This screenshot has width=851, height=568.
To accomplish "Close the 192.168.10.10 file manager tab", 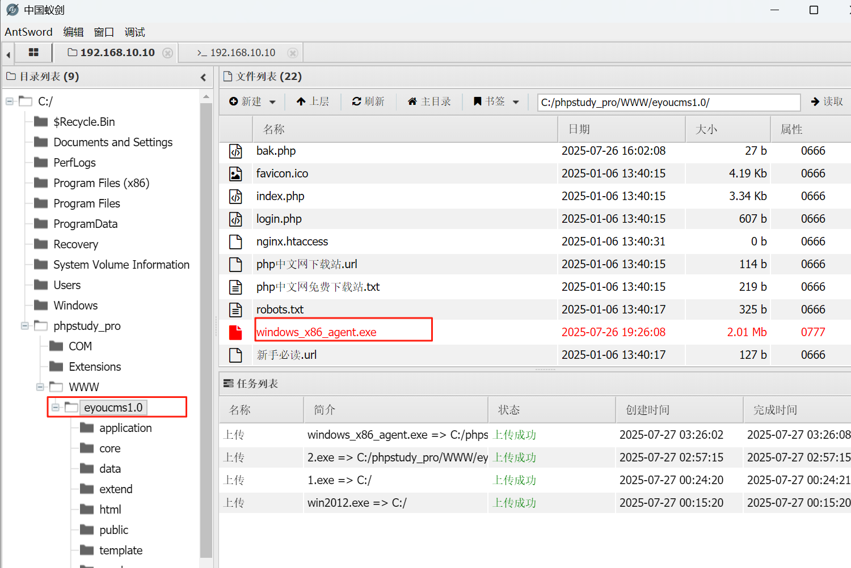I will pos(168,53).
